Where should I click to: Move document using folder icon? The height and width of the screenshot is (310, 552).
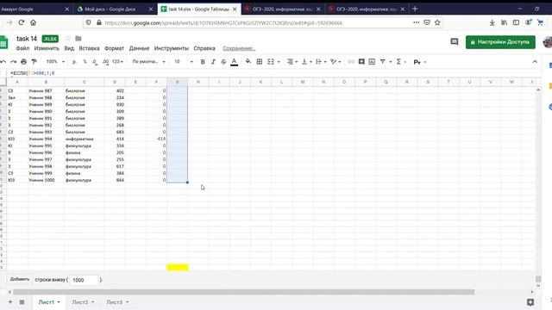point(78,38)
